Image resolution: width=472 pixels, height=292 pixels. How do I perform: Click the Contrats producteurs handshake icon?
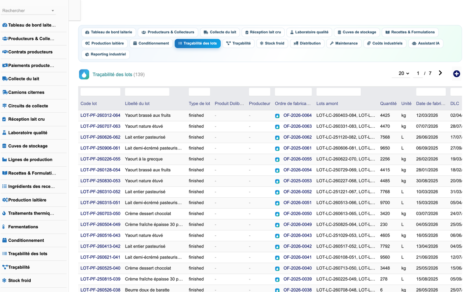[x=5, y=52]
